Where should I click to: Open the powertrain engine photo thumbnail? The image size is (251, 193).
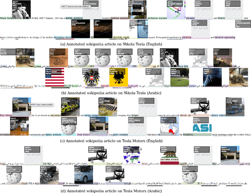pyautogui.click(x=20, y=126)
